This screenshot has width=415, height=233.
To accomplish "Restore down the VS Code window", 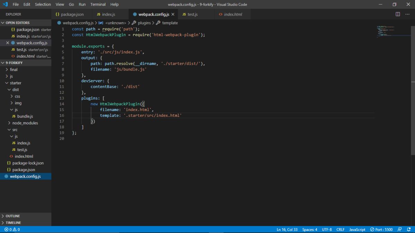I will pyautogui.click(x=394, y=4).
